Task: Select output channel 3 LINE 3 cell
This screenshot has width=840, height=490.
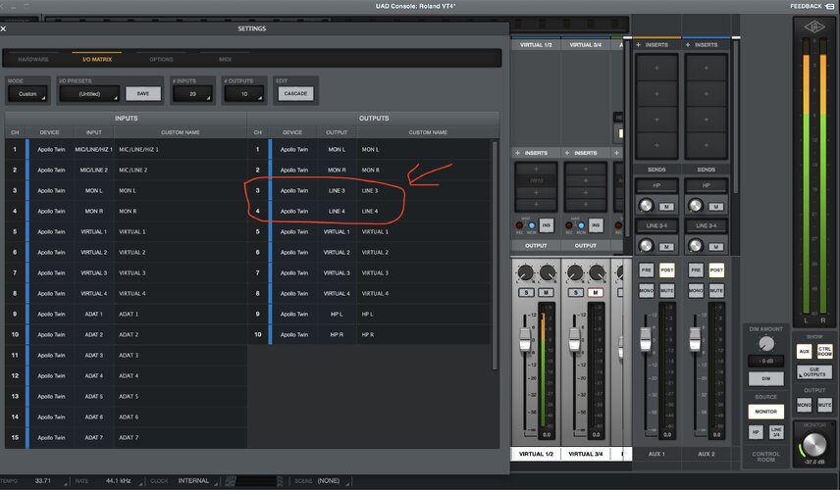Action: coord(337,190)
